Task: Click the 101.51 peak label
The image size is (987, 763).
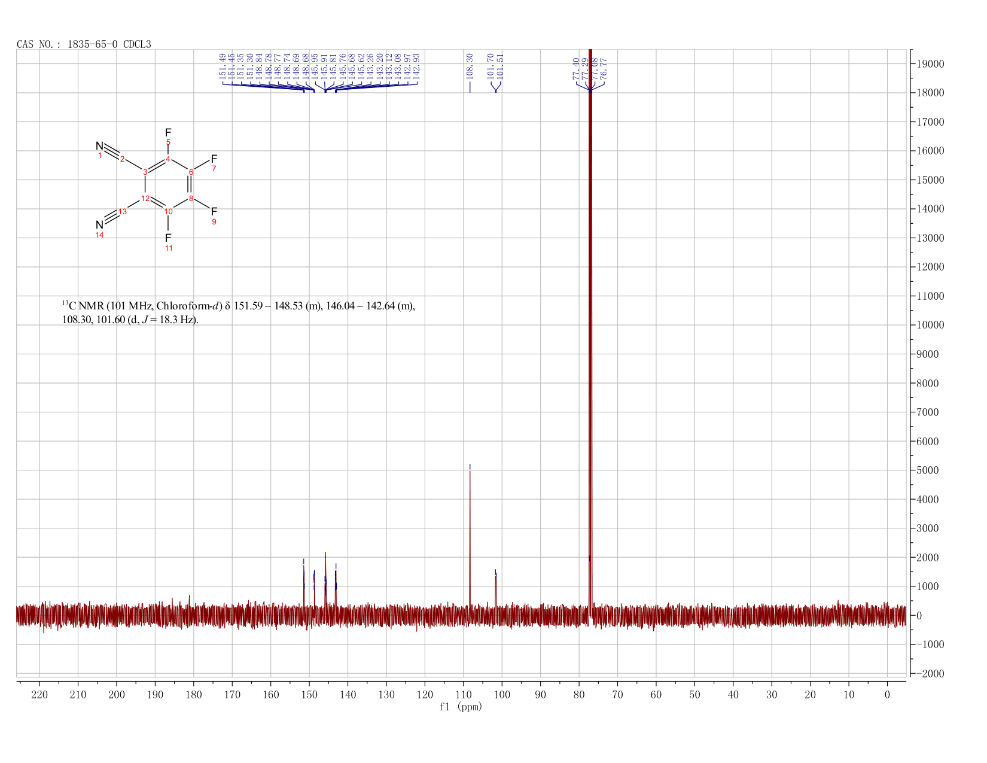Action: point(500,66)
